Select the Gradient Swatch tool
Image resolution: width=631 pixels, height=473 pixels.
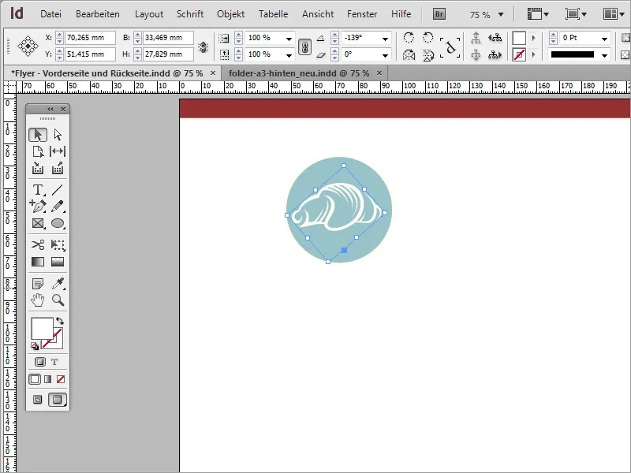tap(38, 262)
